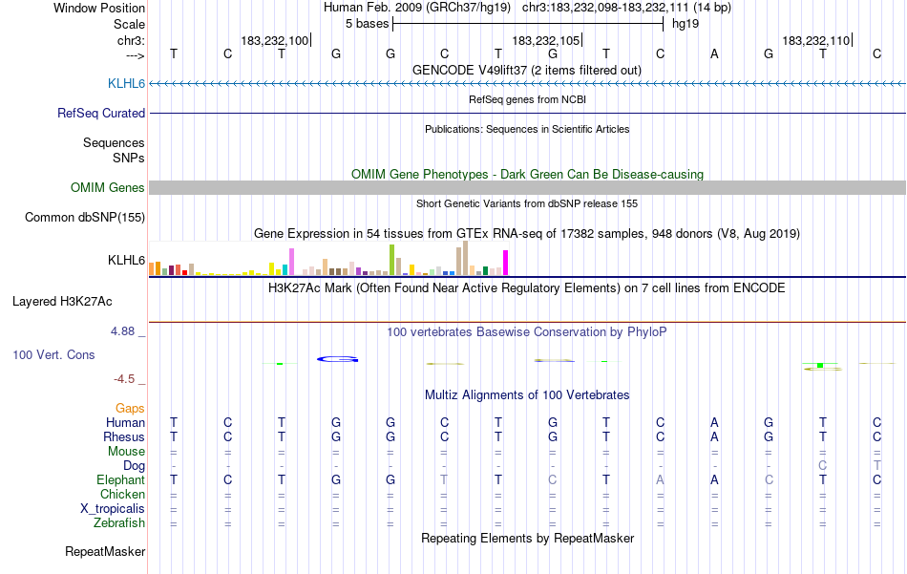Image resolution: width=907 pixels, height=574 pixels.
Task: Click the blue KLHL6 label of GENCODE track
Action: coord(126,83)
